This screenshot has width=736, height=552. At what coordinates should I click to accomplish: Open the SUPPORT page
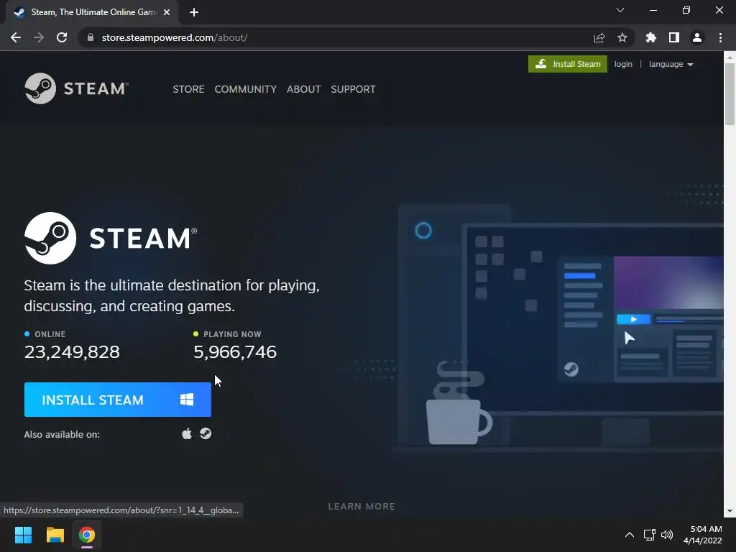click(353, 89)
